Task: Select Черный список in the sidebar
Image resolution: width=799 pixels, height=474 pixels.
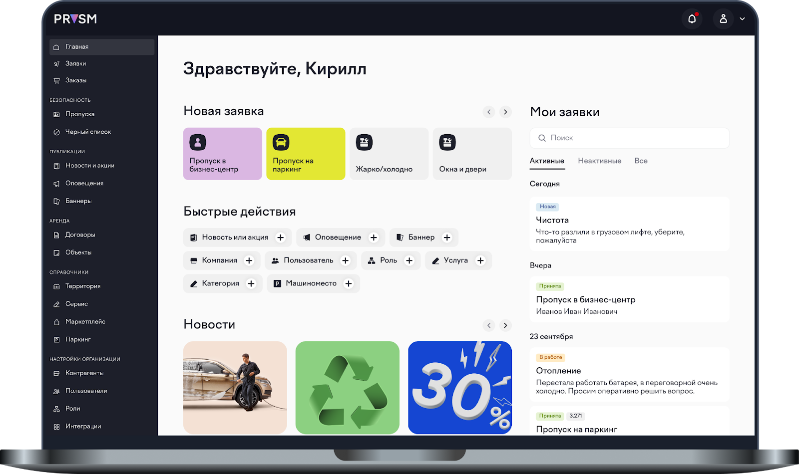Action: point(86,131)
